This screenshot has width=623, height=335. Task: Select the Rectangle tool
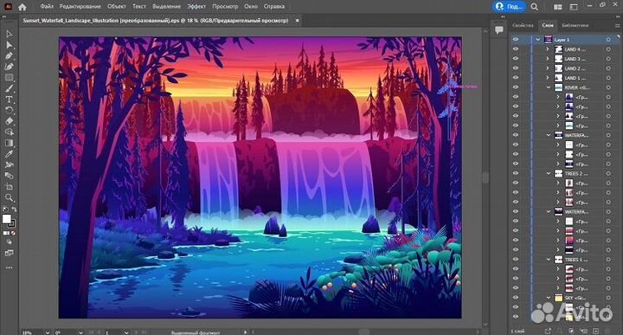[x=10, y=78]
